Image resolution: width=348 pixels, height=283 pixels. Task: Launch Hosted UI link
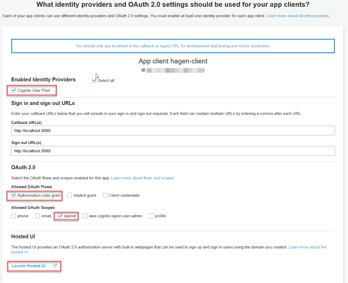click(29, 266)
